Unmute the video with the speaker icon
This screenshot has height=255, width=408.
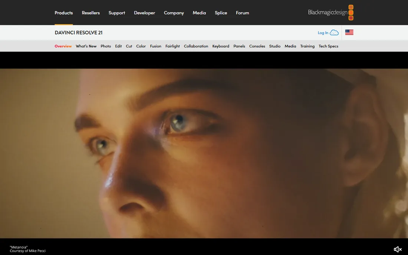click(x=398, y=249)
